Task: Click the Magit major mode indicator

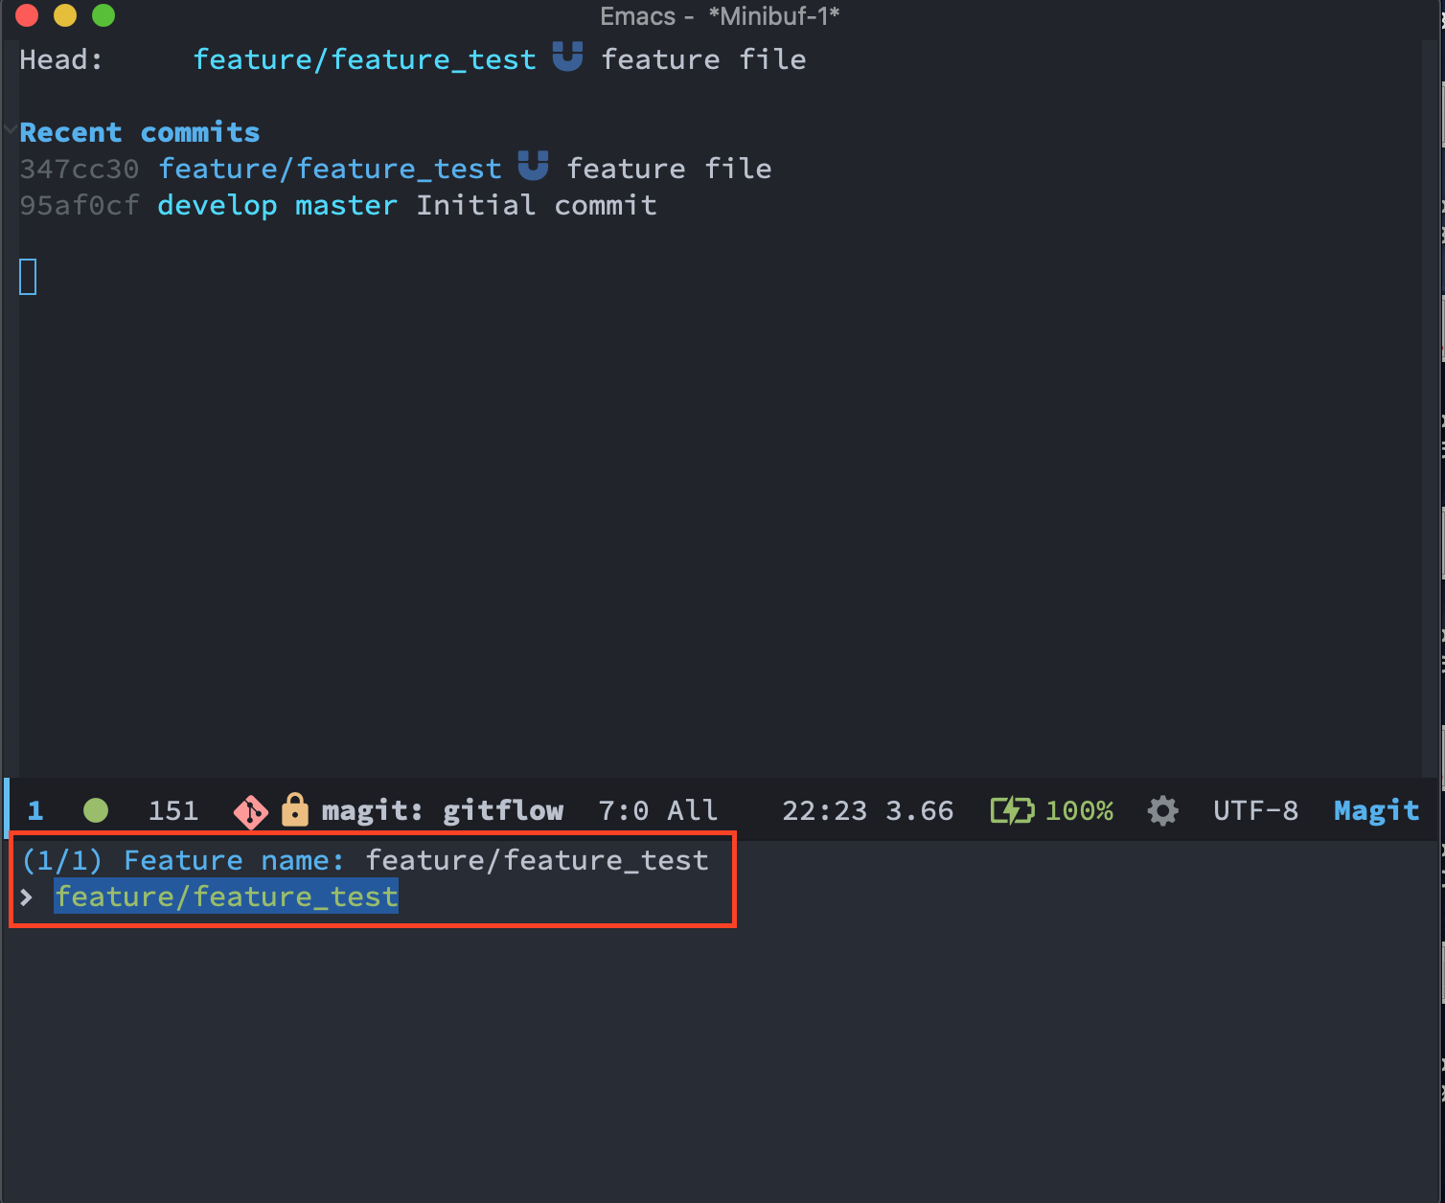Action: (1376, 811)
